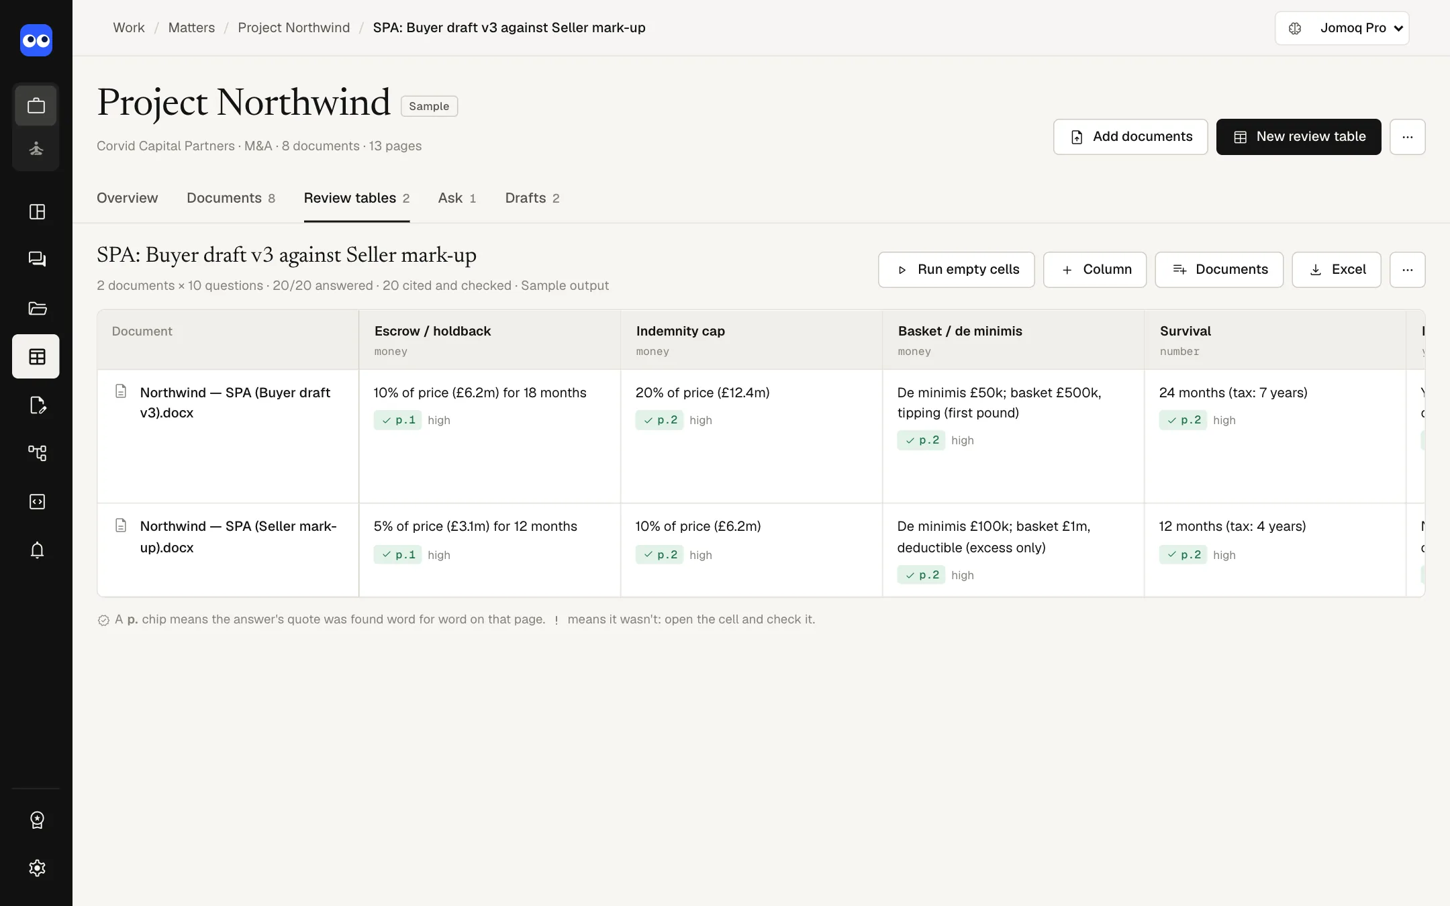The width and height of the screenshot is (1450, 906).
Task: Click the document icon next to Buyer draft v3
Action: point(121,391)
